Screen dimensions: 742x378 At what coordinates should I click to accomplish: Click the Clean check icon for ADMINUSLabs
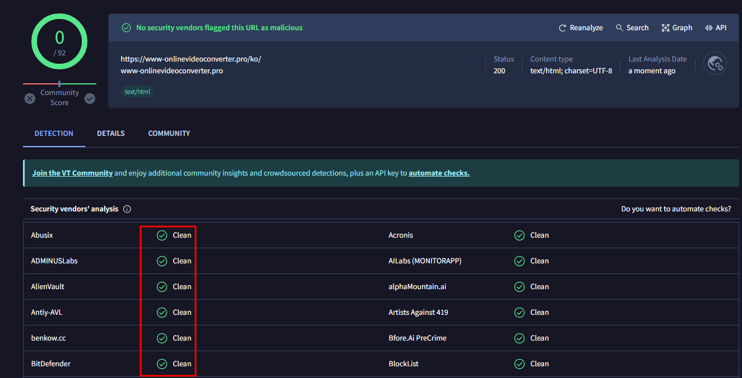coord(162,261)
